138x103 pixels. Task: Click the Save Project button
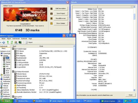pyautogui.click(x=61, y=13)
